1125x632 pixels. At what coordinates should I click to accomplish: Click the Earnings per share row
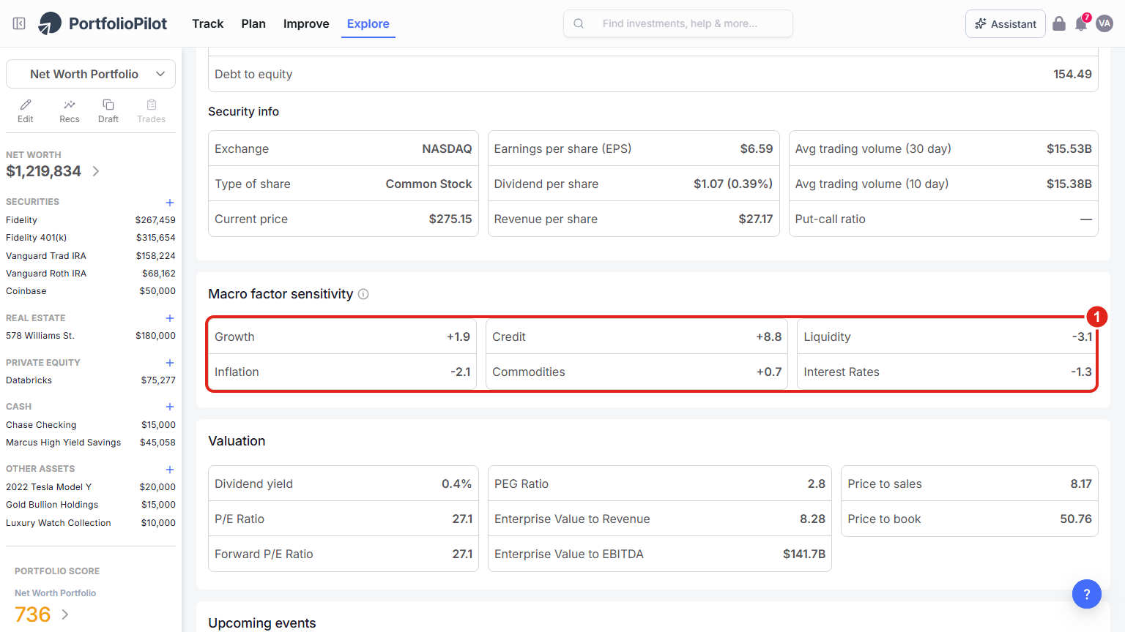[634, 148]
